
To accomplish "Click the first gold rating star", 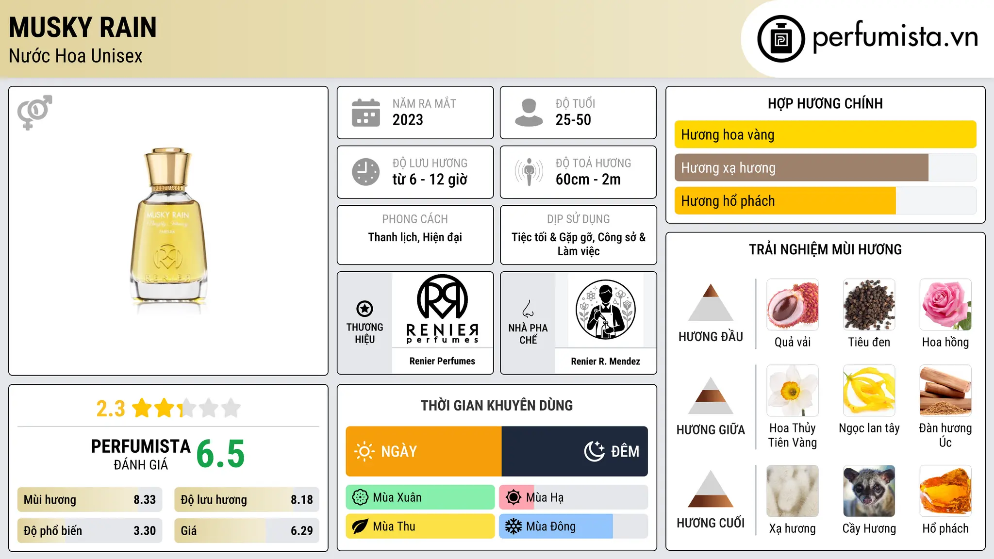I will pyautogui.click(x=142, y=408).
